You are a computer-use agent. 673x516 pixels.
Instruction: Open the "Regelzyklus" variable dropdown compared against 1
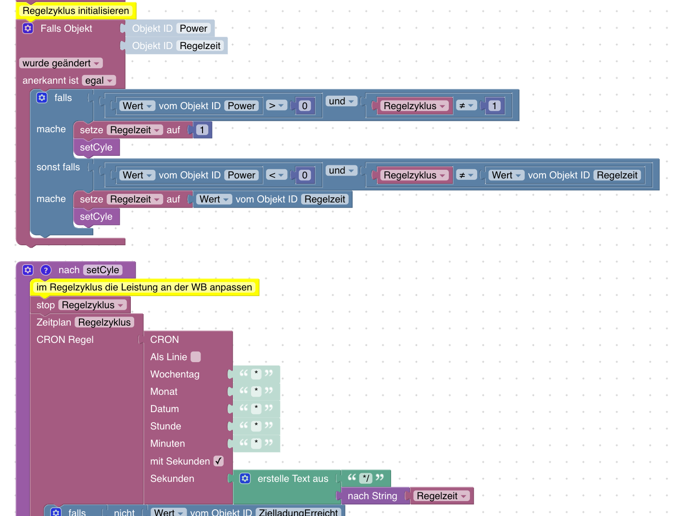[x=415, y=106]
